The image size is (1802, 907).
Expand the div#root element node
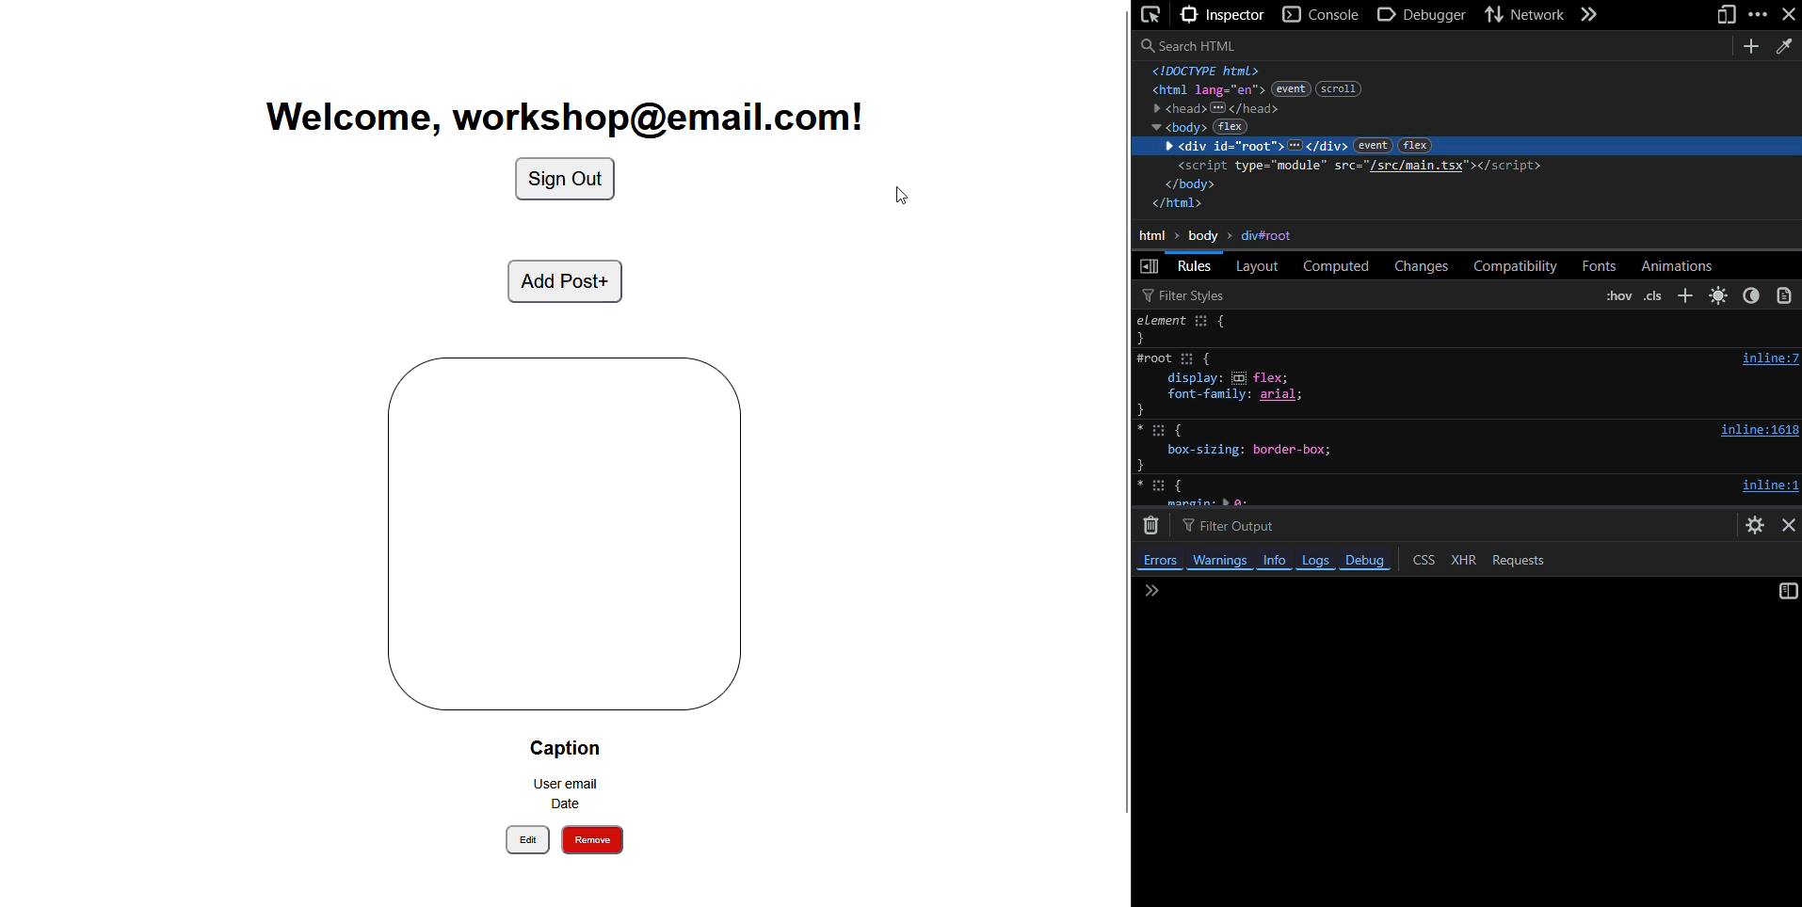(x=1169, y=146)
